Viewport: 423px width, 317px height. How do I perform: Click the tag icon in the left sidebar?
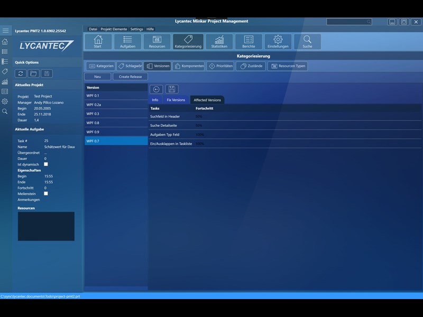click(5, 71)
